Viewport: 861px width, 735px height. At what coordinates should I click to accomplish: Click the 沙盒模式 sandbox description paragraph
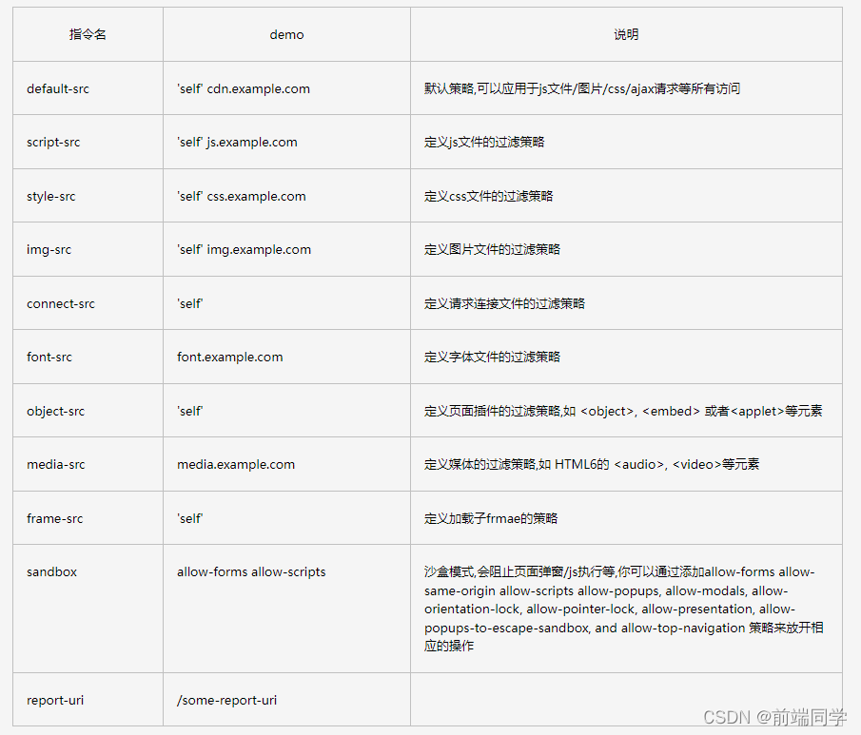(x=624, y=609)
